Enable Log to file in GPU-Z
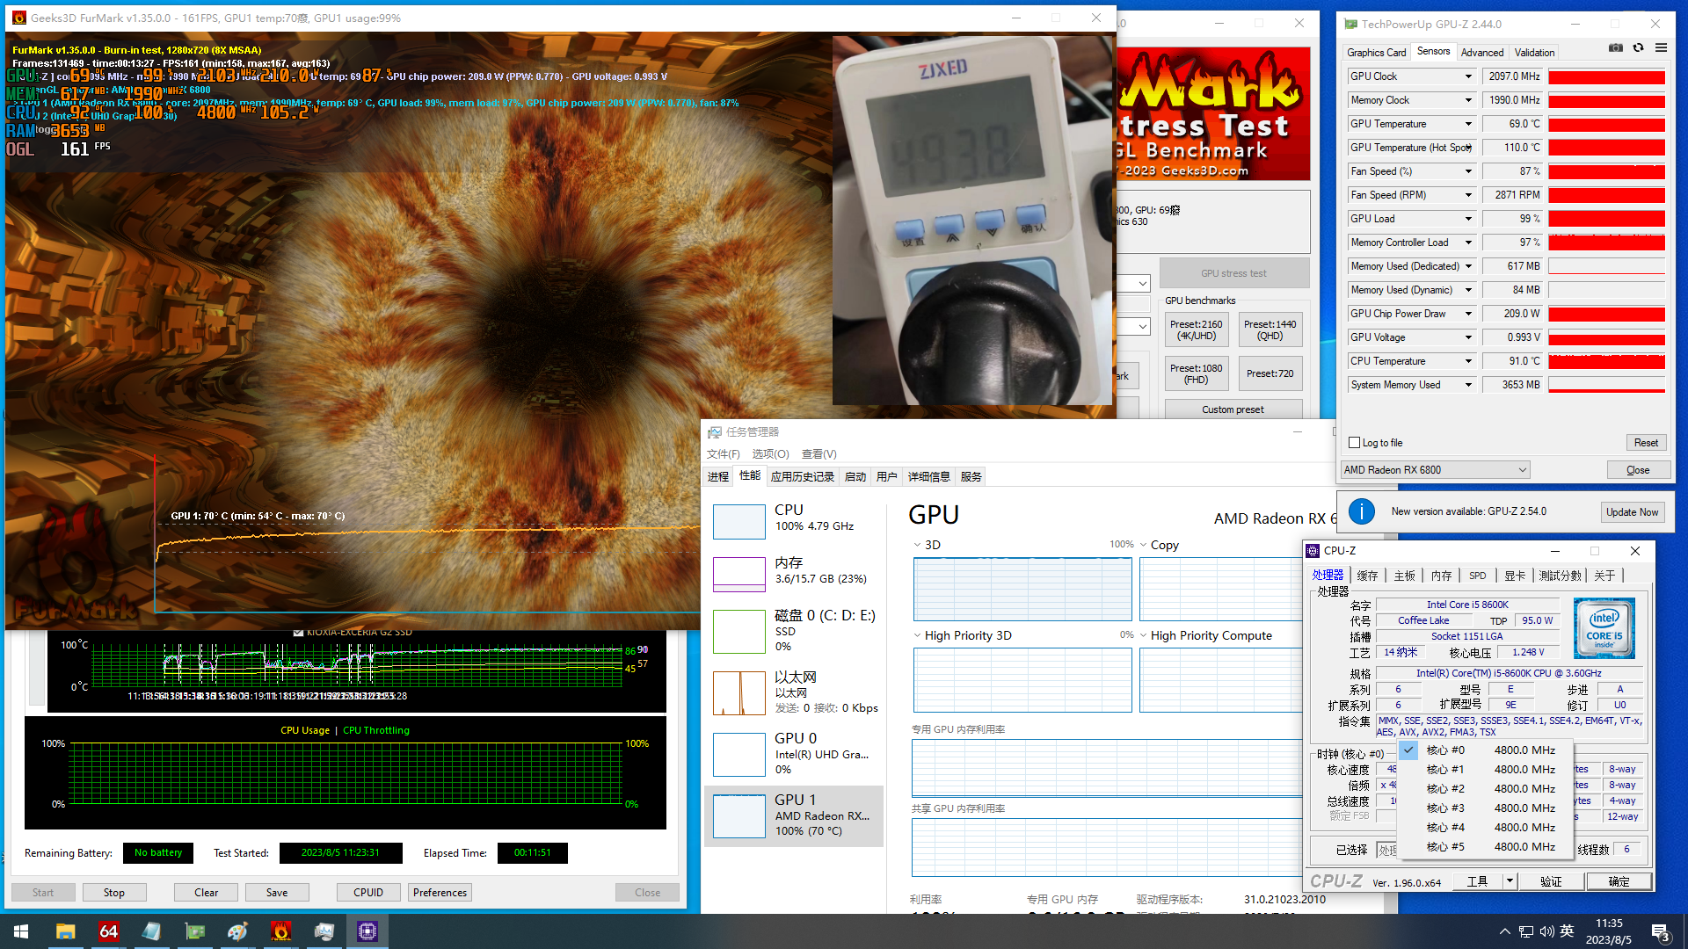 click(1355, 443)
